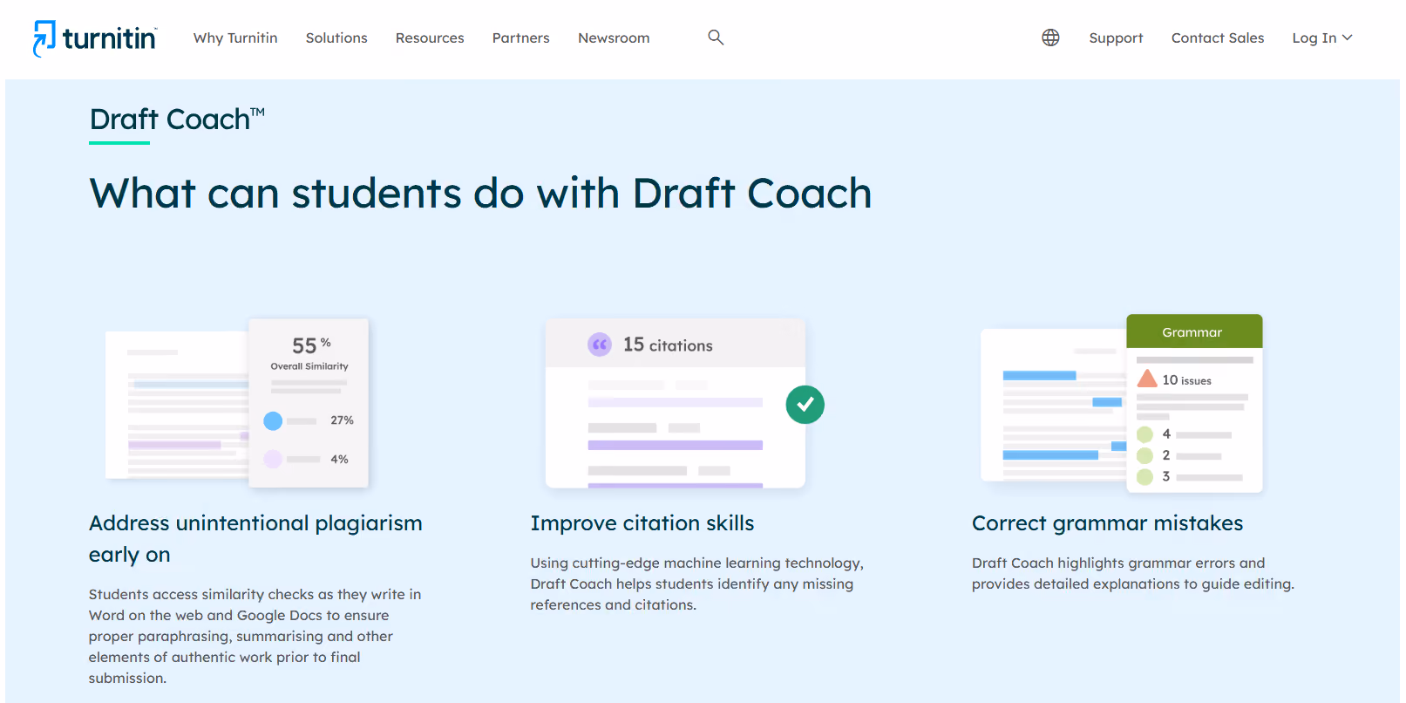1406x703 pixels.
Task: Click the 'Using cutting-edge machine learning' paragraph
Action: [697, 584]
